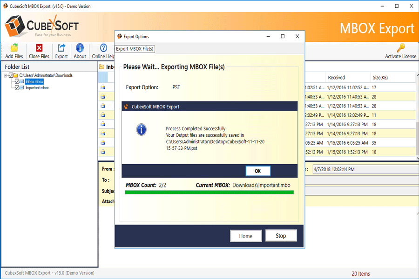Select the Export MBOX File(s) tab
Image resolution: width=419 pixels, height=279 pixels.
point(135,49)
